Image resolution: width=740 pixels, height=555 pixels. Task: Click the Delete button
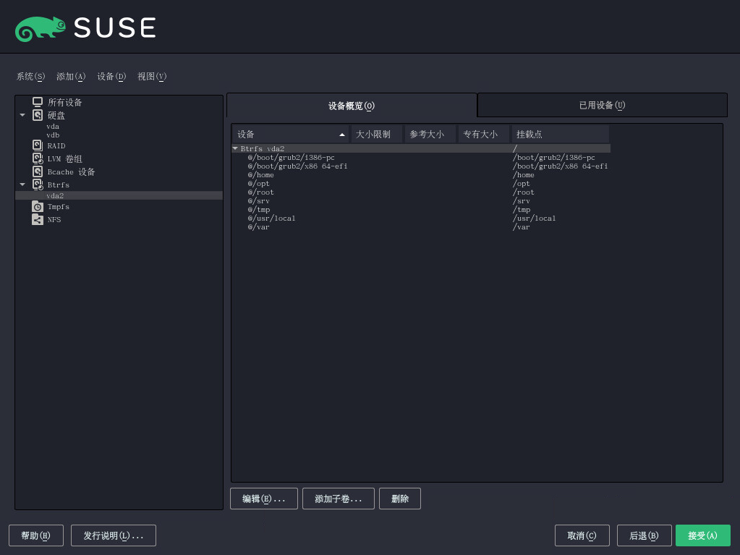pyautogui.click(x=399, y=499)
